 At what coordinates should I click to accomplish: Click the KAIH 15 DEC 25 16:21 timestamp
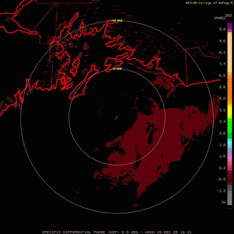tap(168, 232)
